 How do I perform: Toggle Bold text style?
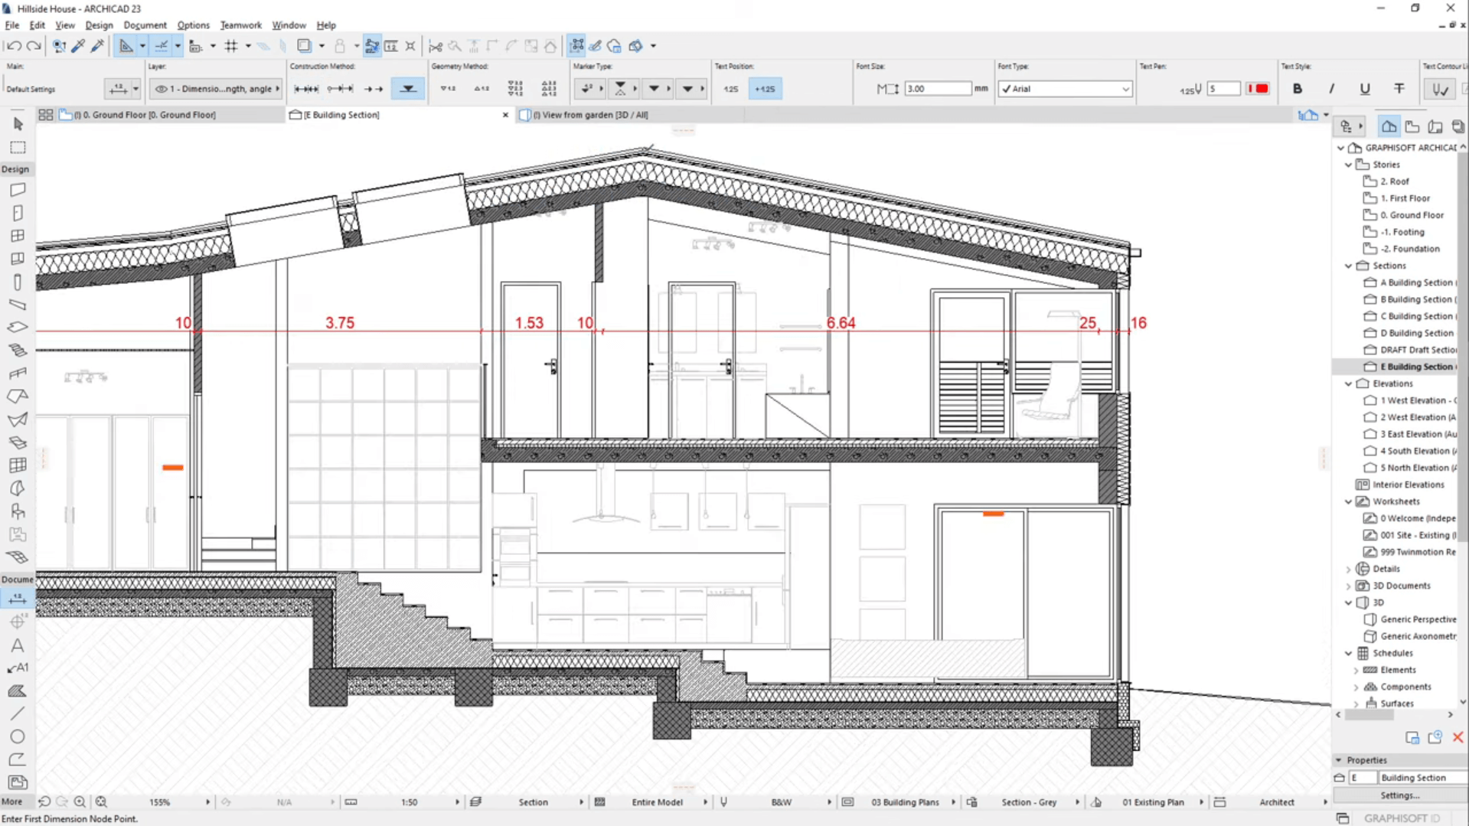coord(1298,89)
